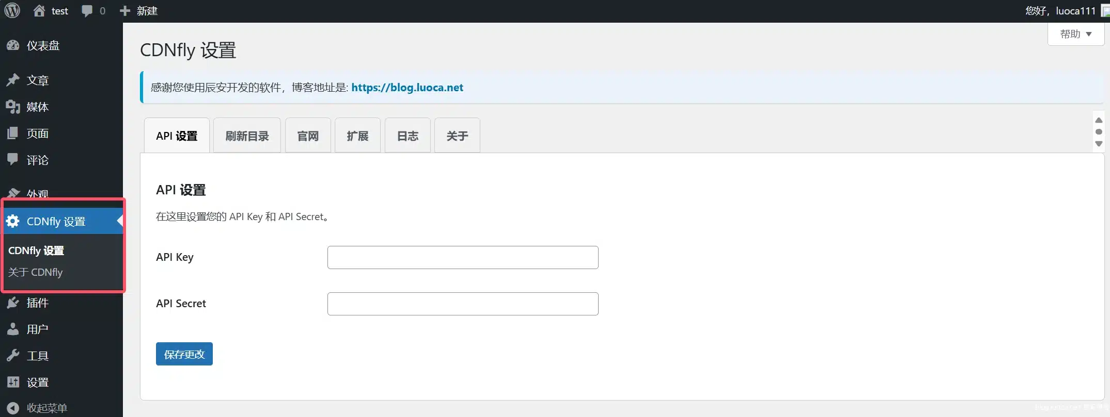1110x417 pixels.
Task: Click the WordPress logo icon
Action: click(12, 11)
